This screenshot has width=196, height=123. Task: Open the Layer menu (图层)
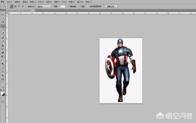pos(33,2)
